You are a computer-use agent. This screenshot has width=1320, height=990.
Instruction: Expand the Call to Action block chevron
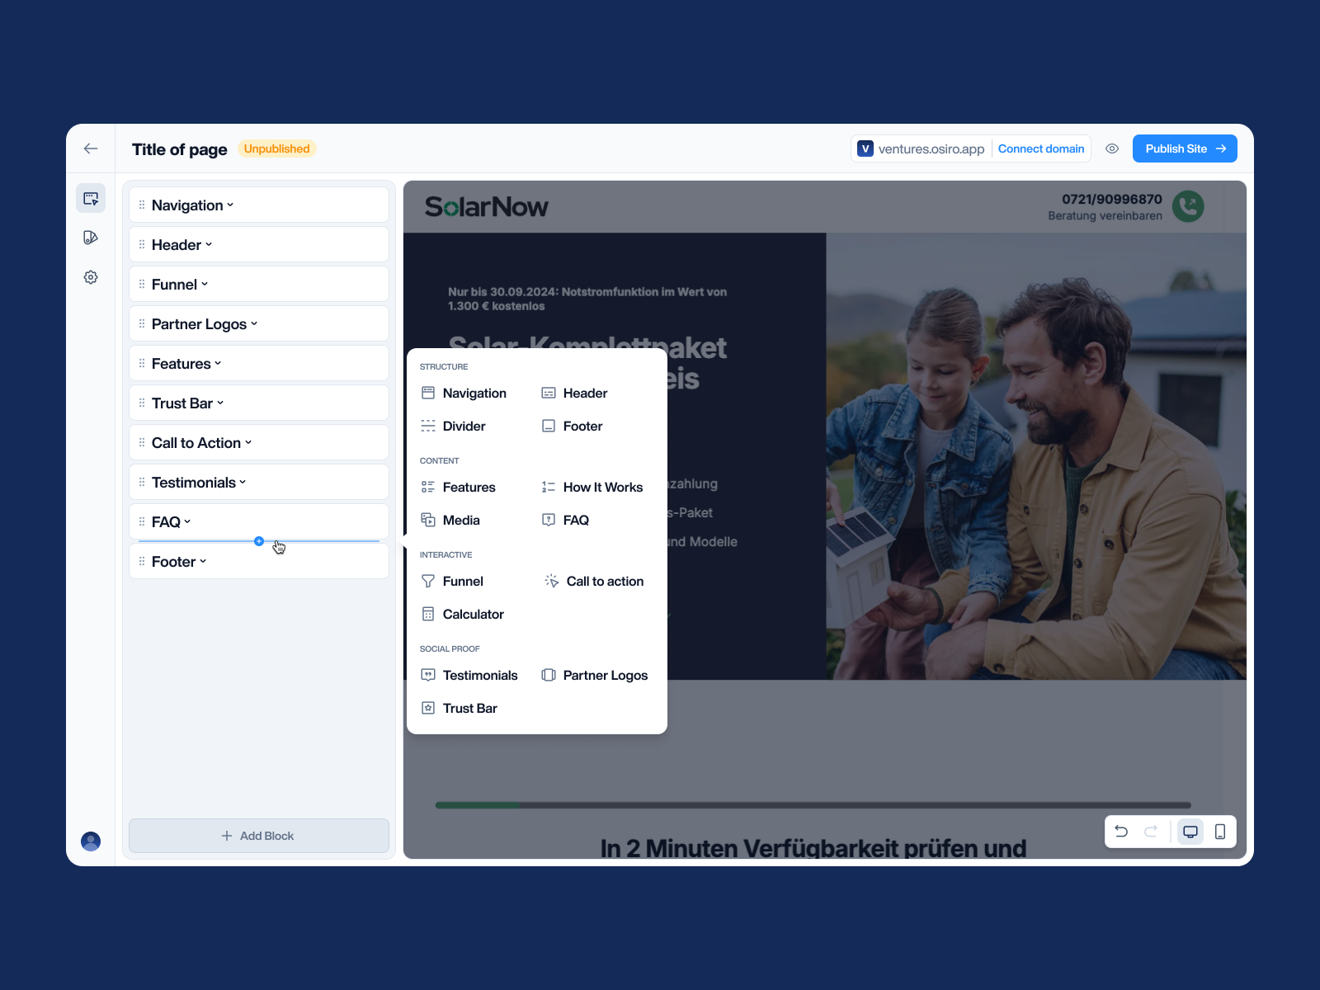pos(248,442)
